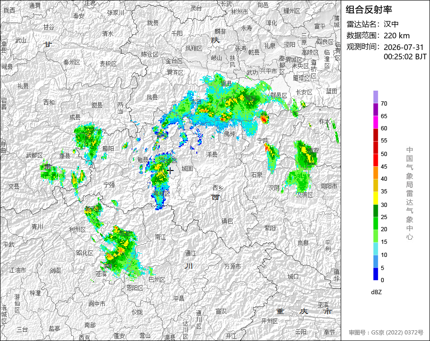Image resolution: width=430 pixels, height=341 pixels.
Task: Select the red 45 dBZ legend color
Action: (x=376, y=160)
